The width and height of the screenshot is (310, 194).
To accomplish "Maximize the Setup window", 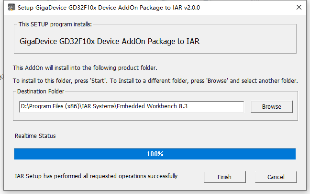I will (x=276, y=7).
